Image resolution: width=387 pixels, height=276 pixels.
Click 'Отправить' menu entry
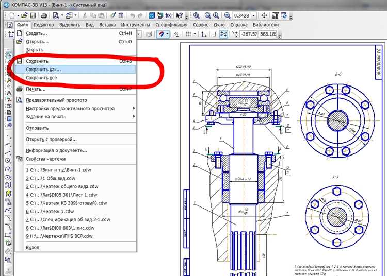coord(75,128)
